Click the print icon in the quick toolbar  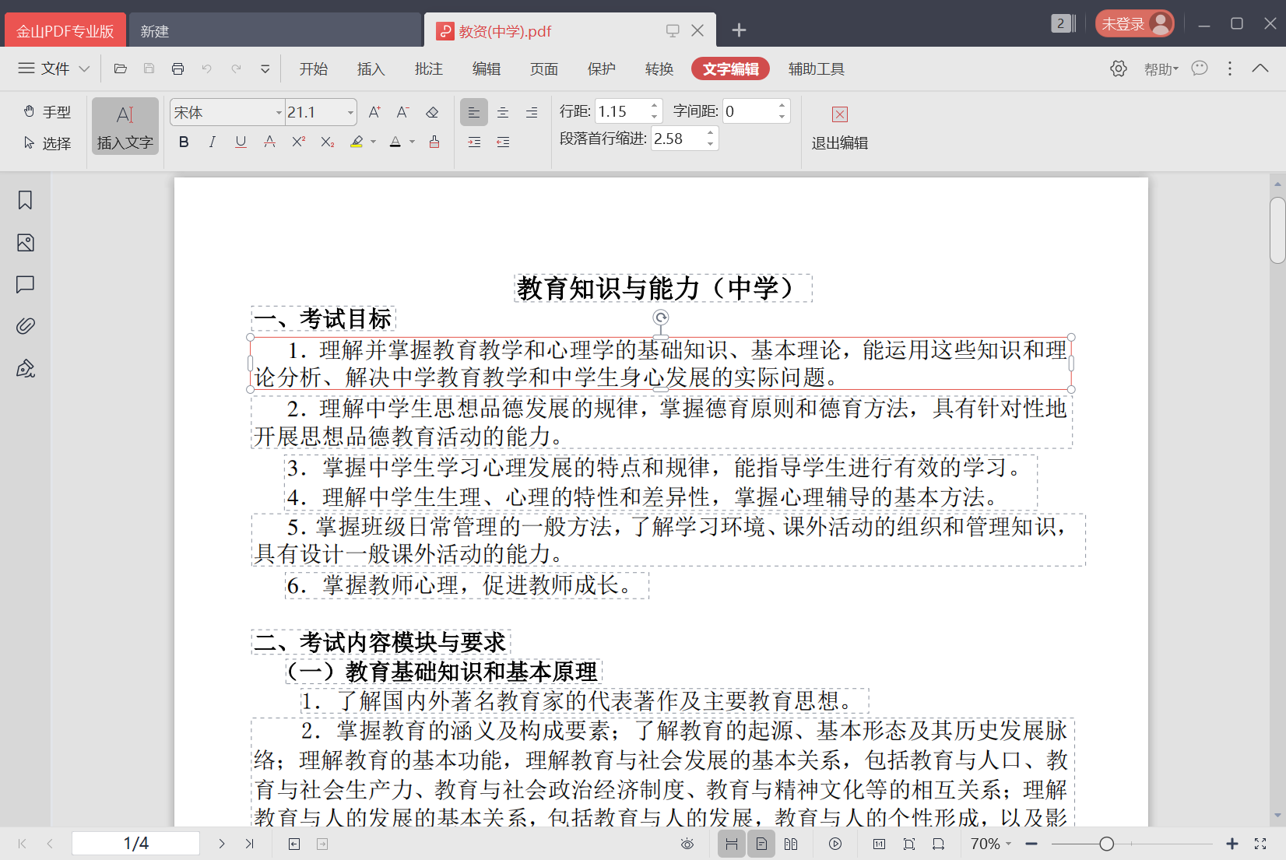[x=177, y=68]
